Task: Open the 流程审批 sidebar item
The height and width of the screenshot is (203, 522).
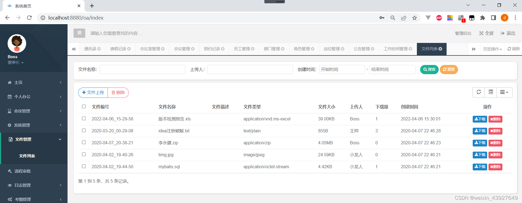Action: [34, 171]
